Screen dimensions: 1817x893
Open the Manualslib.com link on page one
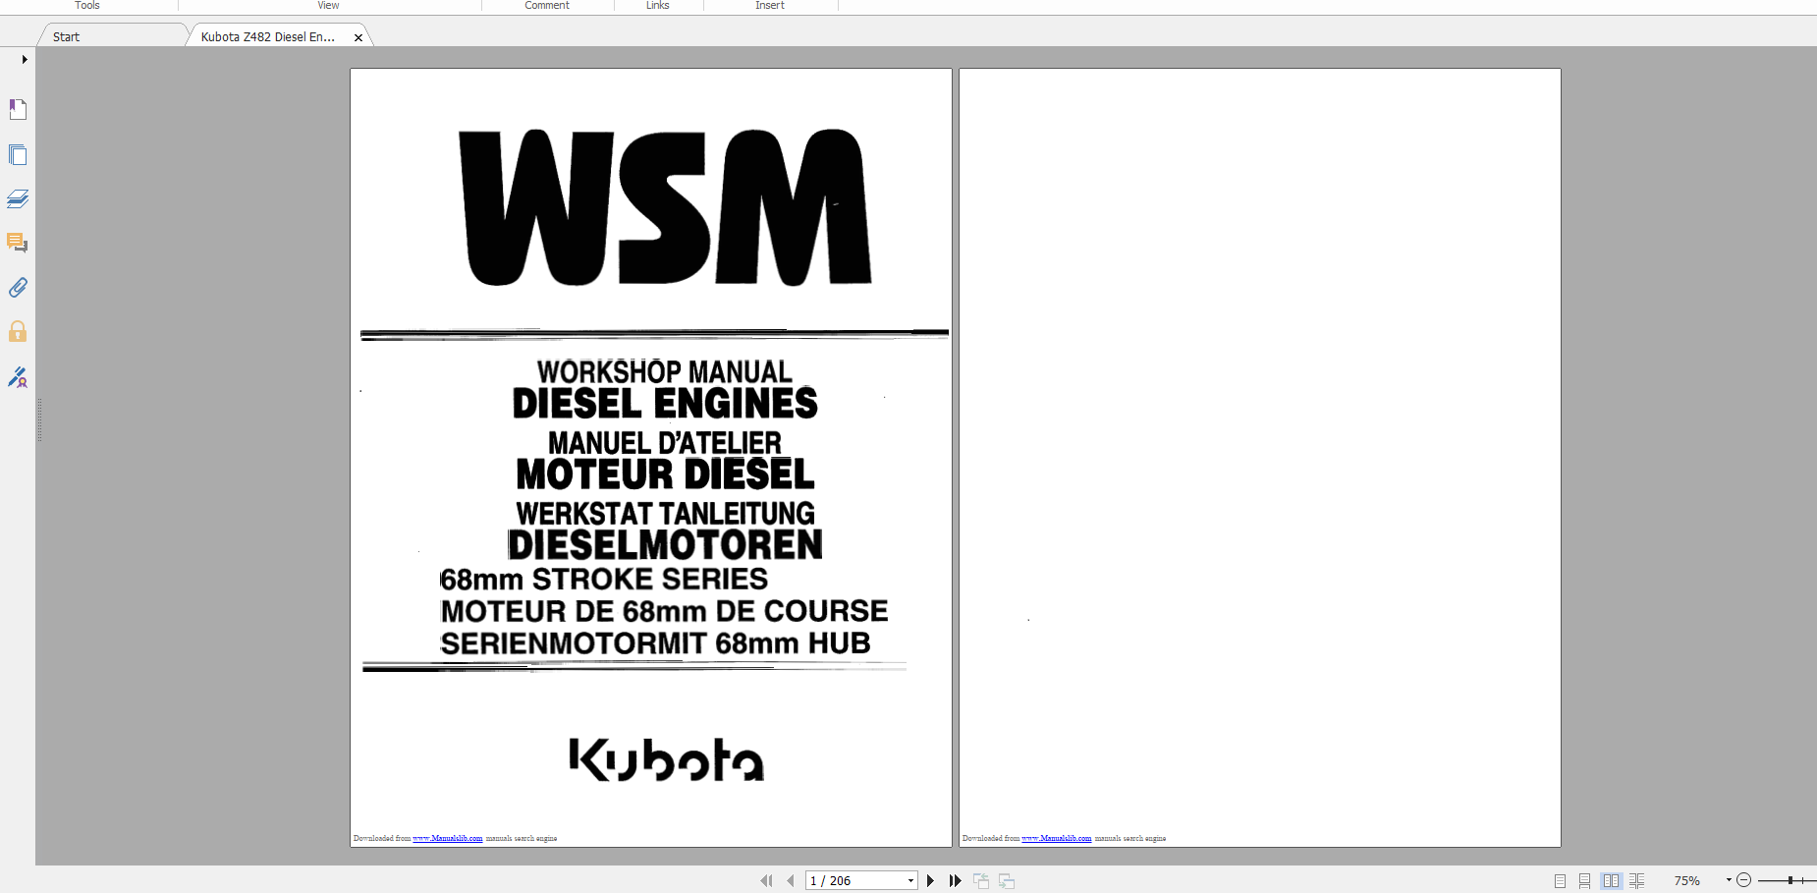pyautogui.click(x=448, y=839)
